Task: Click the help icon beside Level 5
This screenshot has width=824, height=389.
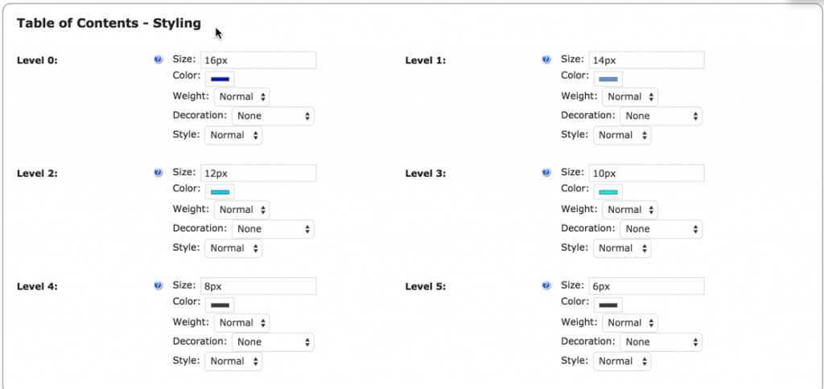Action: (546, 285)
